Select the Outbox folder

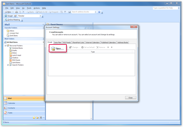click(x=14, y=58)
